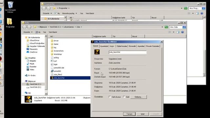Image resolution: width=210 pixels, height=118 pixels.
Task: Open the view options dropdown in the Programlar window
Action: [x=193, y=13]
